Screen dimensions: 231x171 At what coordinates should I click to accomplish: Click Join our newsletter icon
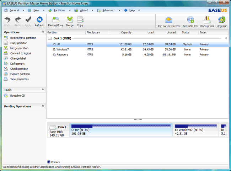pos(169,21)
